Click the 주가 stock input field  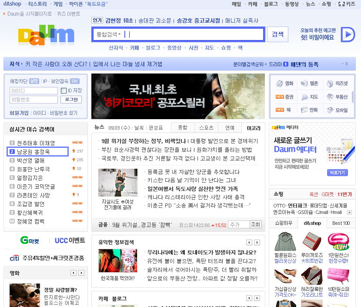[x=239, y=224]
